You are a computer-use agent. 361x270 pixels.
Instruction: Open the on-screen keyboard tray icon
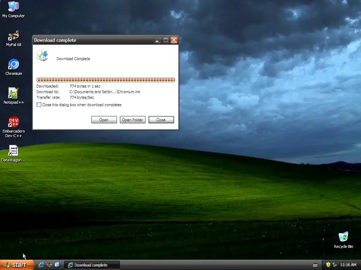315,265
